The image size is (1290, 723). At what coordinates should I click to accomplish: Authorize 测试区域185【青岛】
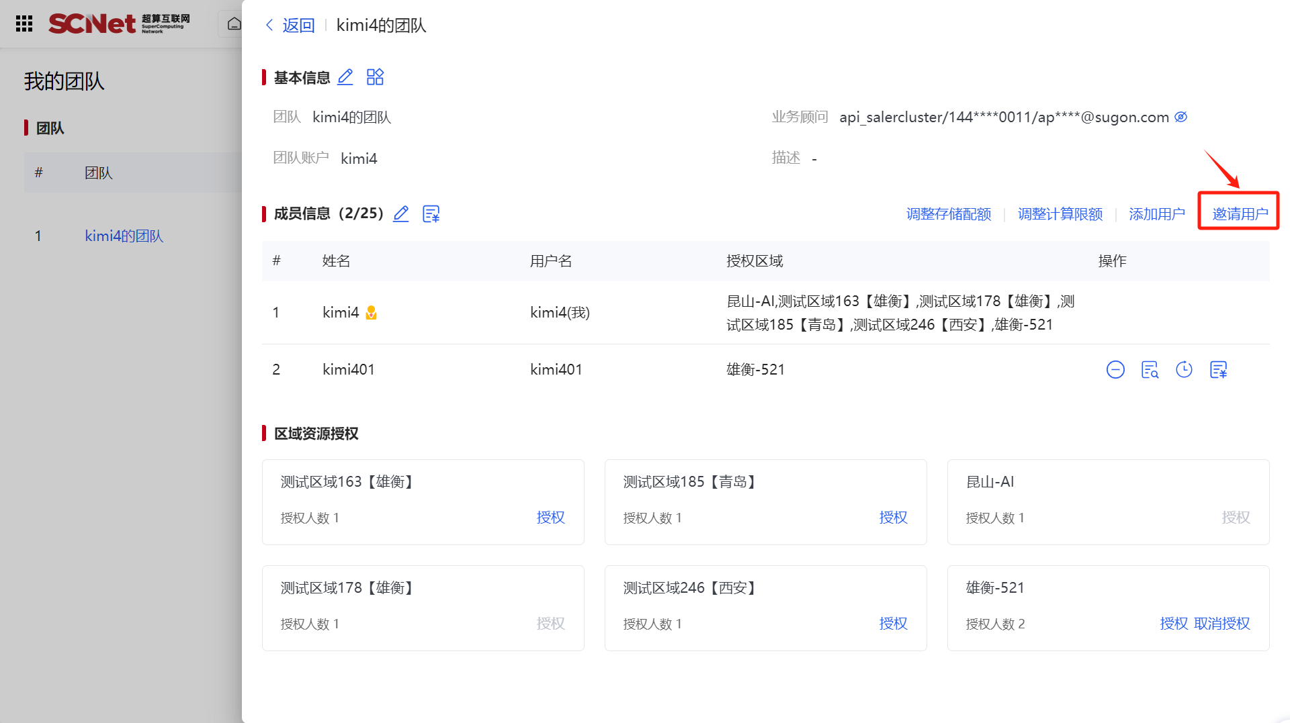click(x=893, y=517)
